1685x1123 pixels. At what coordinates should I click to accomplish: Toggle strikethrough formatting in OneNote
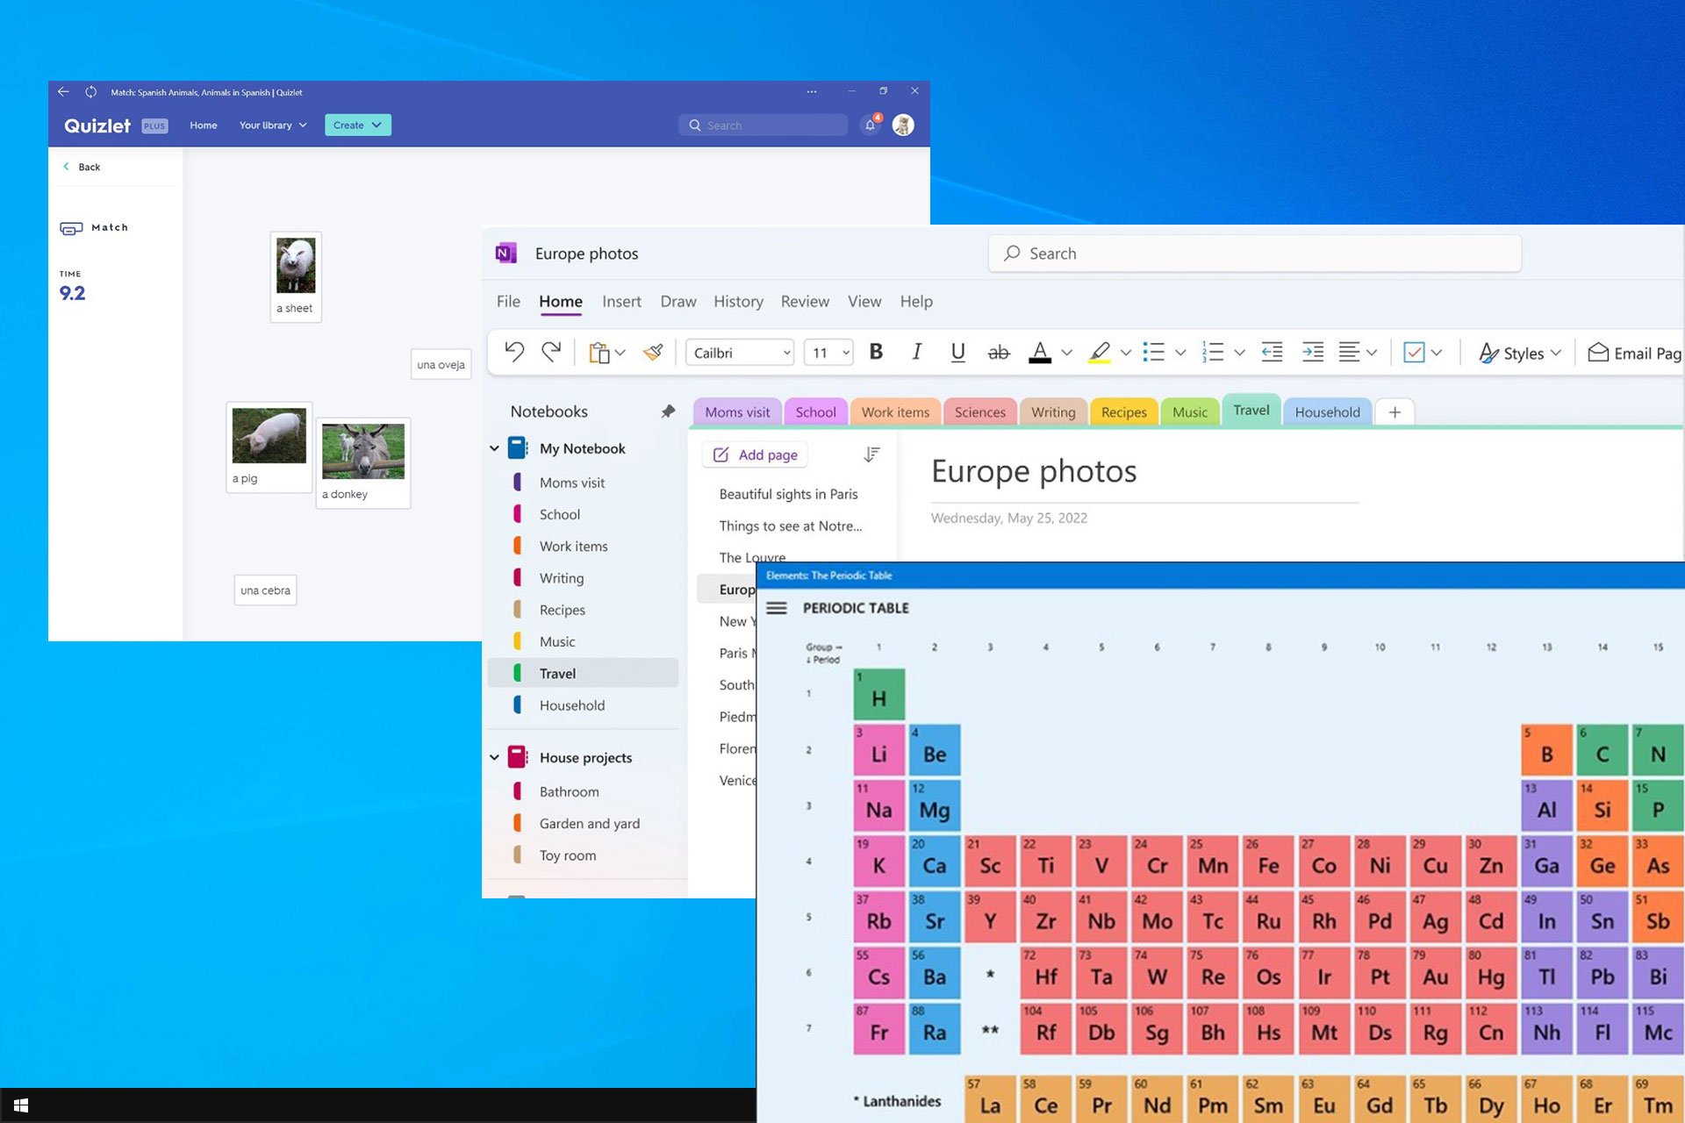tap(999, 353)
